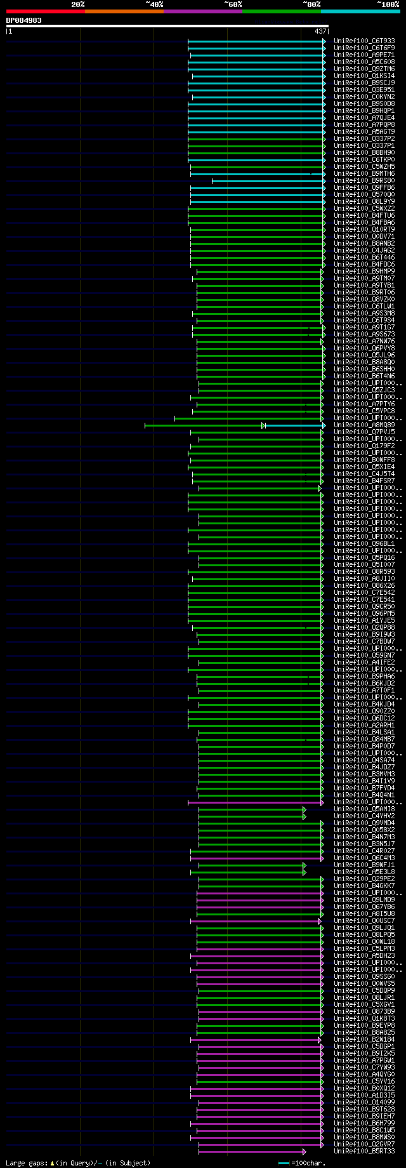Select UniRef100_O14099 label
Viewport: 406px width, 1168px height.
[x=364, y=1103]
